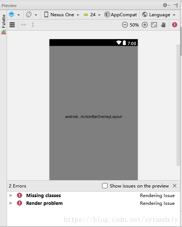Viewport: 182px width, 227px height.
Task: Select the Missing classes error text
Action: (43, 195)
